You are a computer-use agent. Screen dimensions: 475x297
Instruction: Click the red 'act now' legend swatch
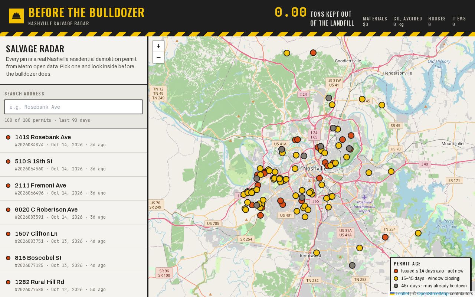pyautogui.click(x=396, y=271)
